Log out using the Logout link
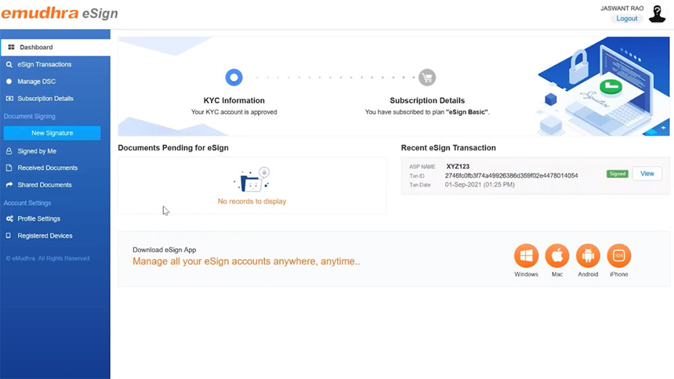 click(627, 19)
